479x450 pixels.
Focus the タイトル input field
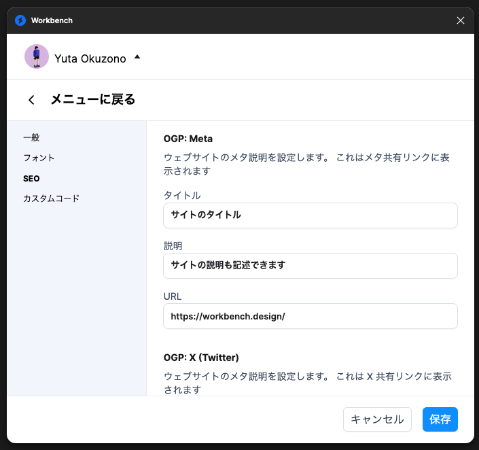(311, 215)
